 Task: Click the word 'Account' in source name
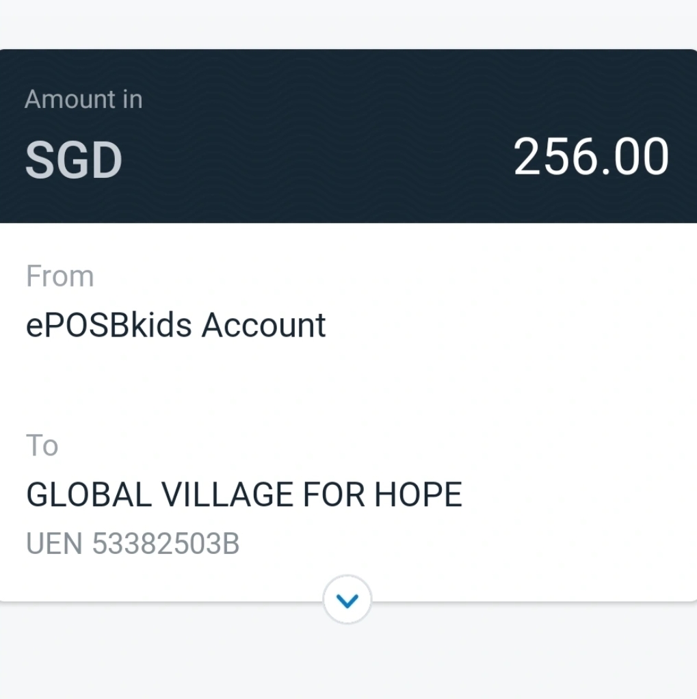[x=263, y=326]
